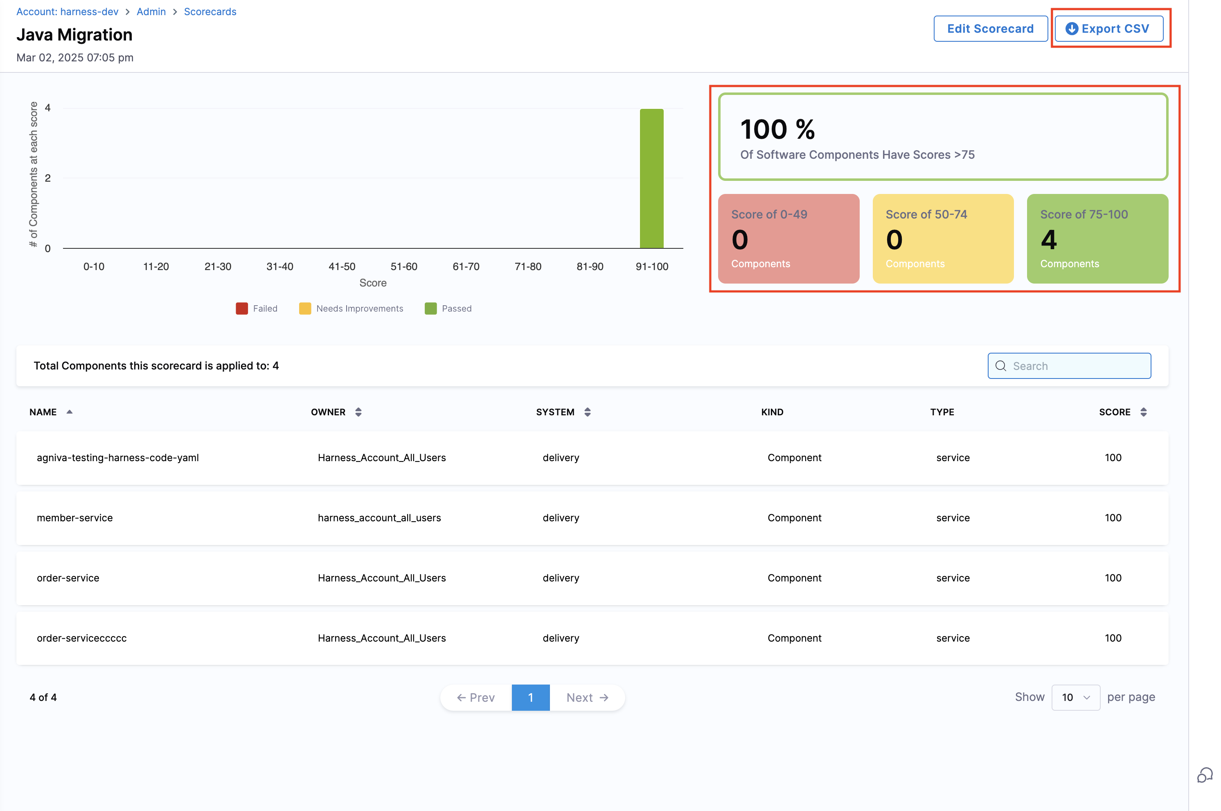This screenshot has height=811, width=1221.
Task: Click the search magnifier icon
Action: click(x=1001, y=366)
